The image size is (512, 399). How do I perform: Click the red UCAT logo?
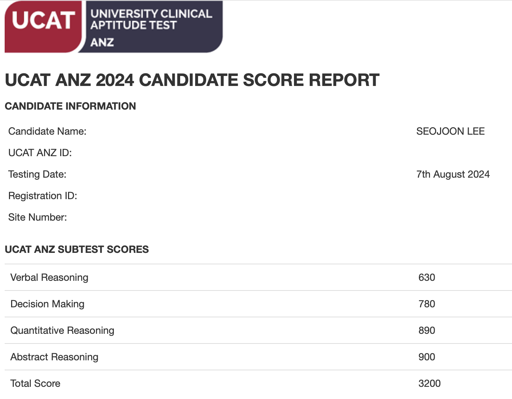click(x=44, y=27)
